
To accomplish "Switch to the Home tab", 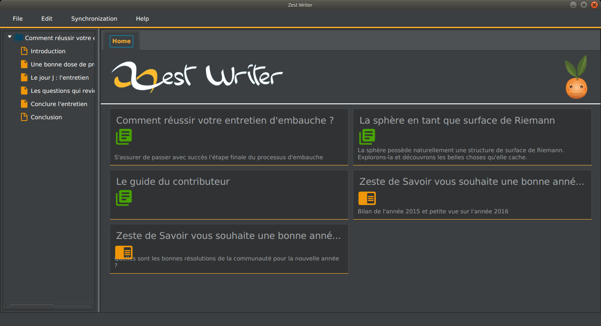I will click(121, 41).
